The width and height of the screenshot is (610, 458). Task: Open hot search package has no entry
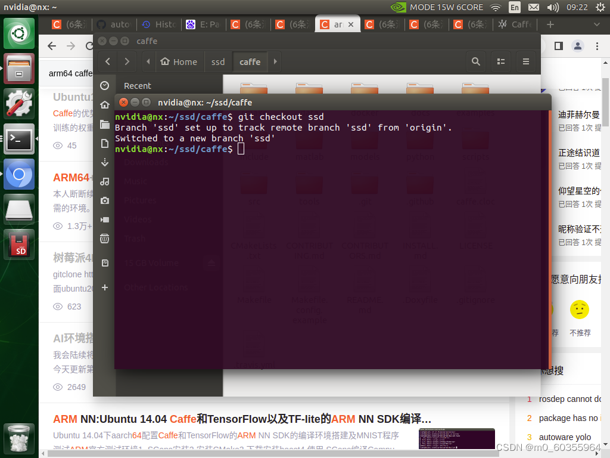click(x=570, y=418)
